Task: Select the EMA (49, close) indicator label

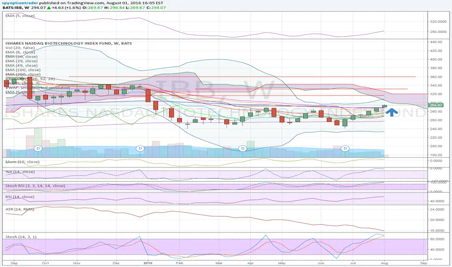Action: [x=21, y=65]
